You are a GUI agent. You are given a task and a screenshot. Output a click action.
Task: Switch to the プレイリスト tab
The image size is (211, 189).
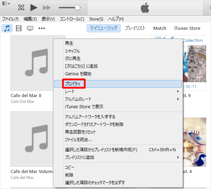[135, 28]
